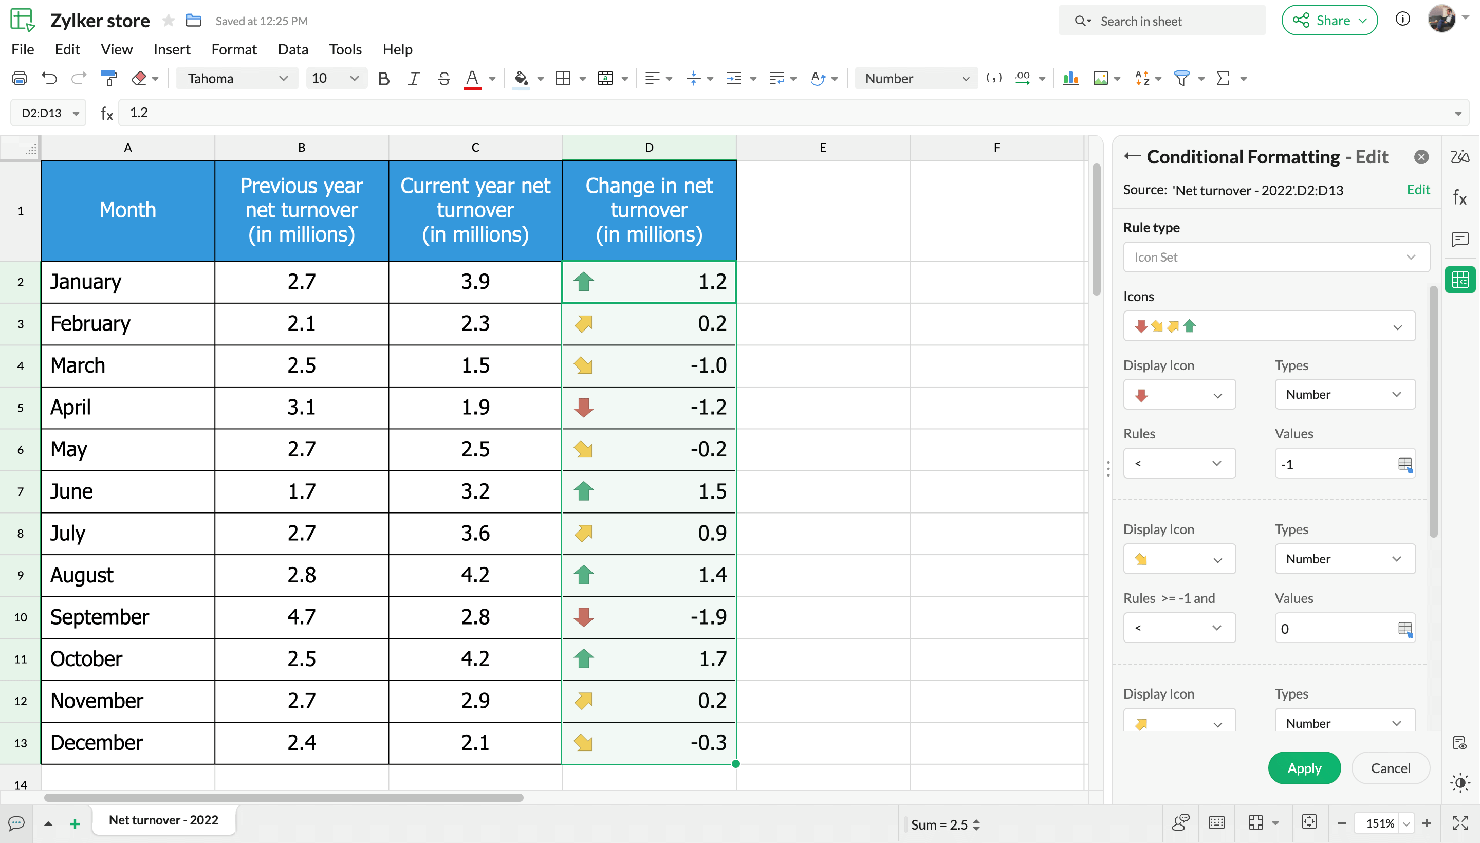The height and width of the screenshot is (843, 1480).
Task: Insert a sum with the sigma icon
Action: 1224,78
